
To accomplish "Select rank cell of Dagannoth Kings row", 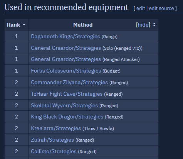I will (16, 36).
